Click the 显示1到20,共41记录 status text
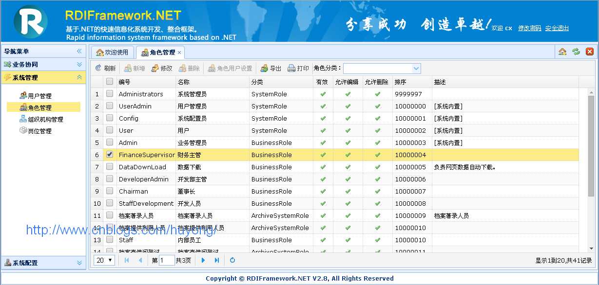The image size is (599, 285). [563, 261]
